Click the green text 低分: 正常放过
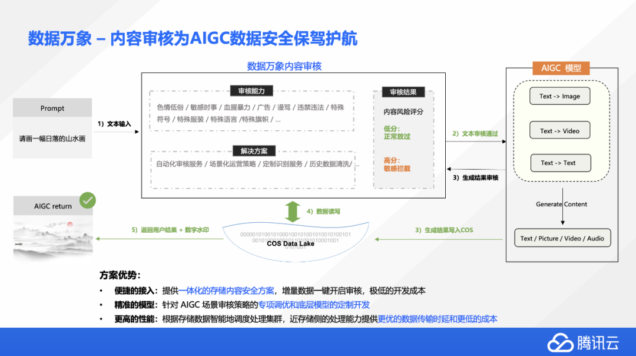This screenshot has height=356, width=636. tap(397, 133)
